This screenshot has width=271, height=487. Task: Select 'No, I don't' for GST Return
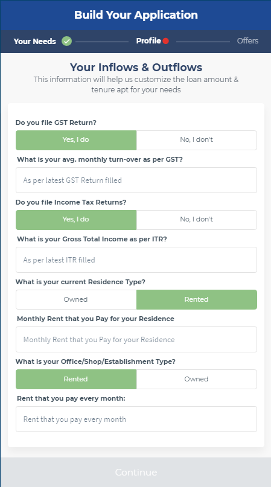tap(196, 140)
